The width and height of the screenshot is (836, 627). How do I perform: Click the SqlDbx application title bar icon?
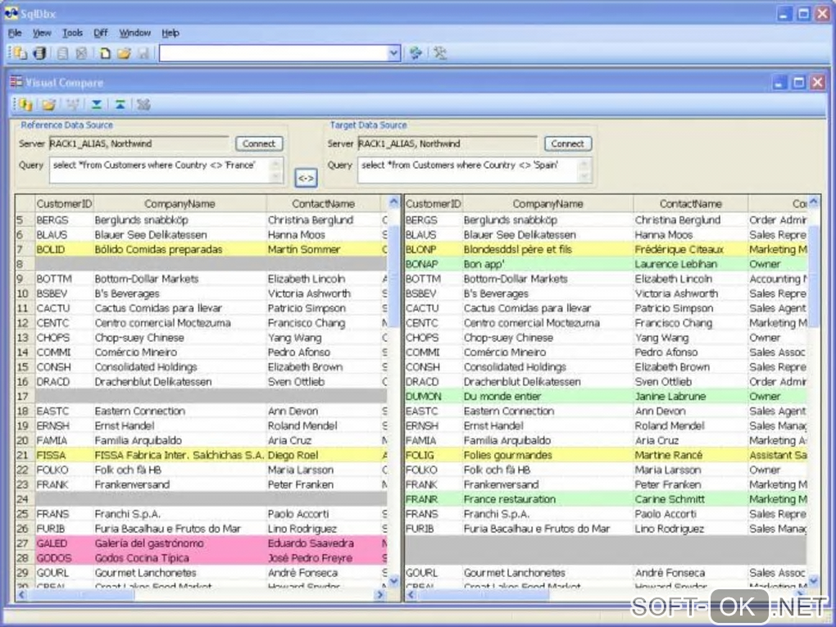(11, 13)
